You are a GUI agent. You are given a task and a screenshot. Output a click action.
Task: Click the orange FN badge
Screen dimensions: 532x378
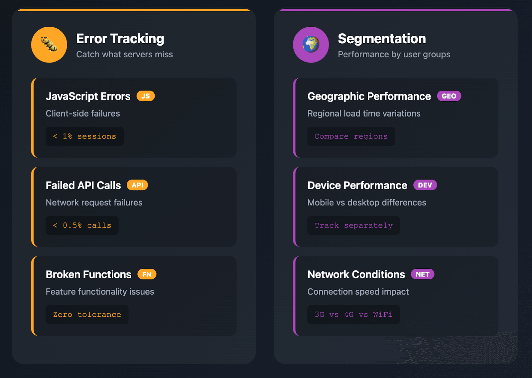click(x=147, y=274)
